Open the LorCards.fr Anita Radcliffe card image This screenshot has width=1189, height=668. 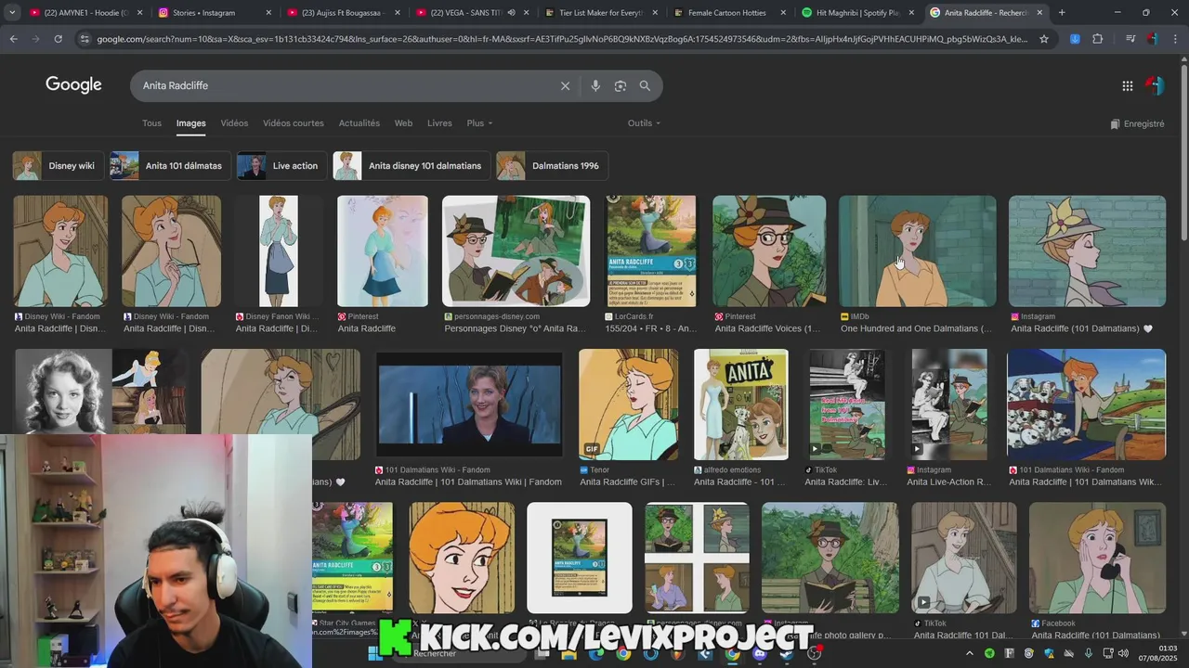point(651,251)
